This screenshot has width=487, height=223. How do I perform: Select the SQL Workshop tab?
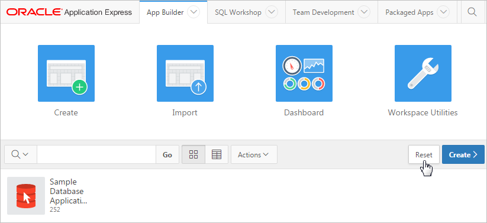click(238, 12)
